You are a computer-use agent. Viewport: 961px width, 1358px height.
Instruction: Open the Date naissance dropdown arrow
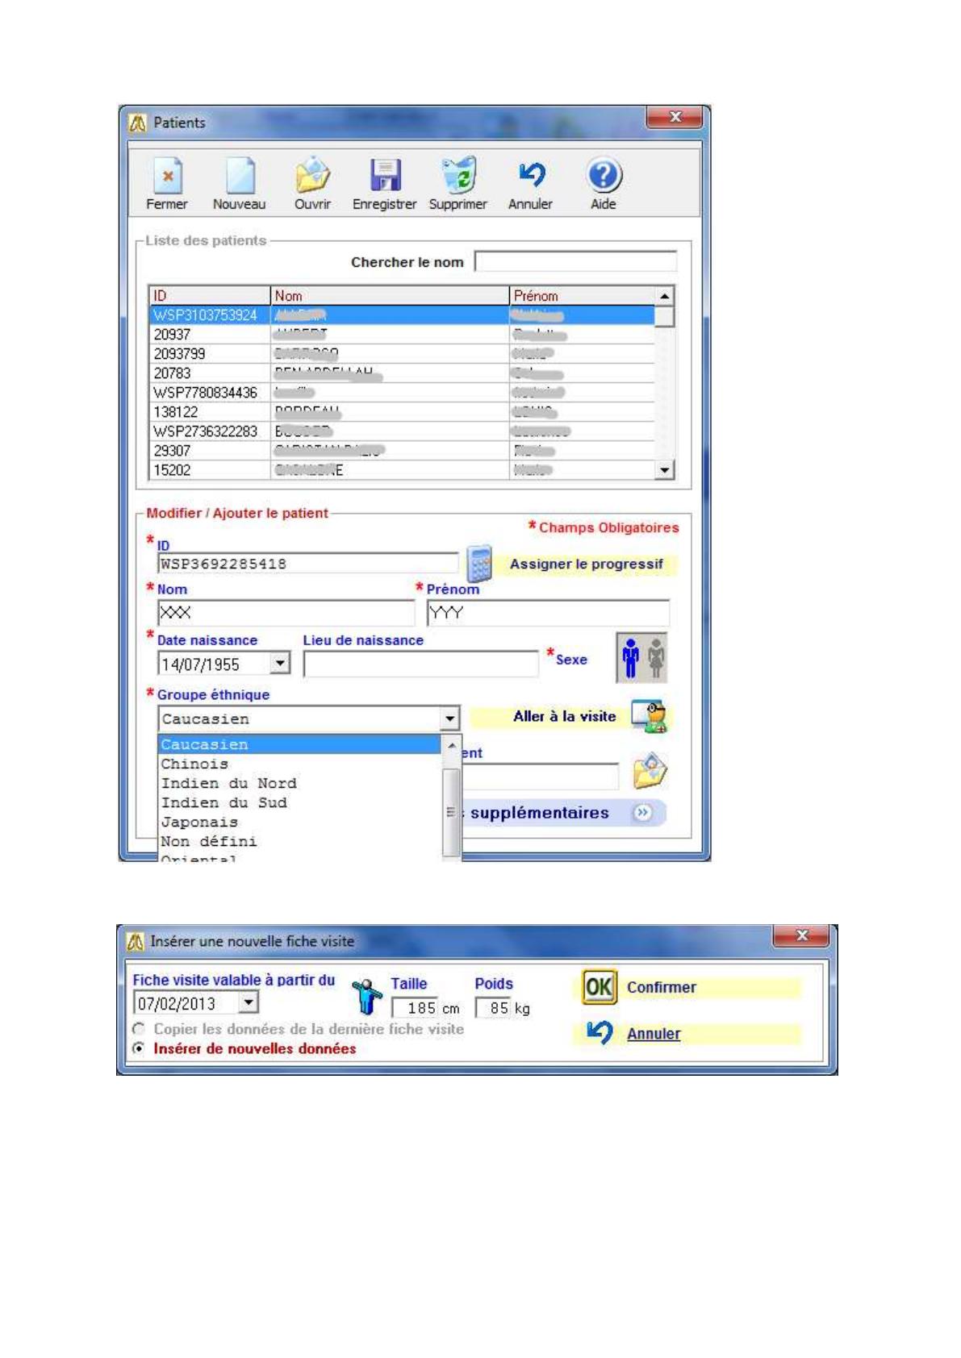click(x=279, y=664)
